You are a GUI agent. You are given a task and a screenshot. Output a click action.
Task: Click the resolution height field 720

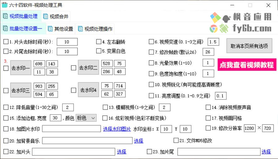coord(268,128)
